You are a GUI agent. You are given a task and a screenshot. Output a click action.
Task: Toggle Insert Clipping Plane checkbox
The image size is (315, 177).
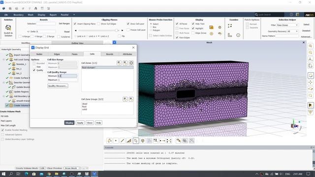75,24
